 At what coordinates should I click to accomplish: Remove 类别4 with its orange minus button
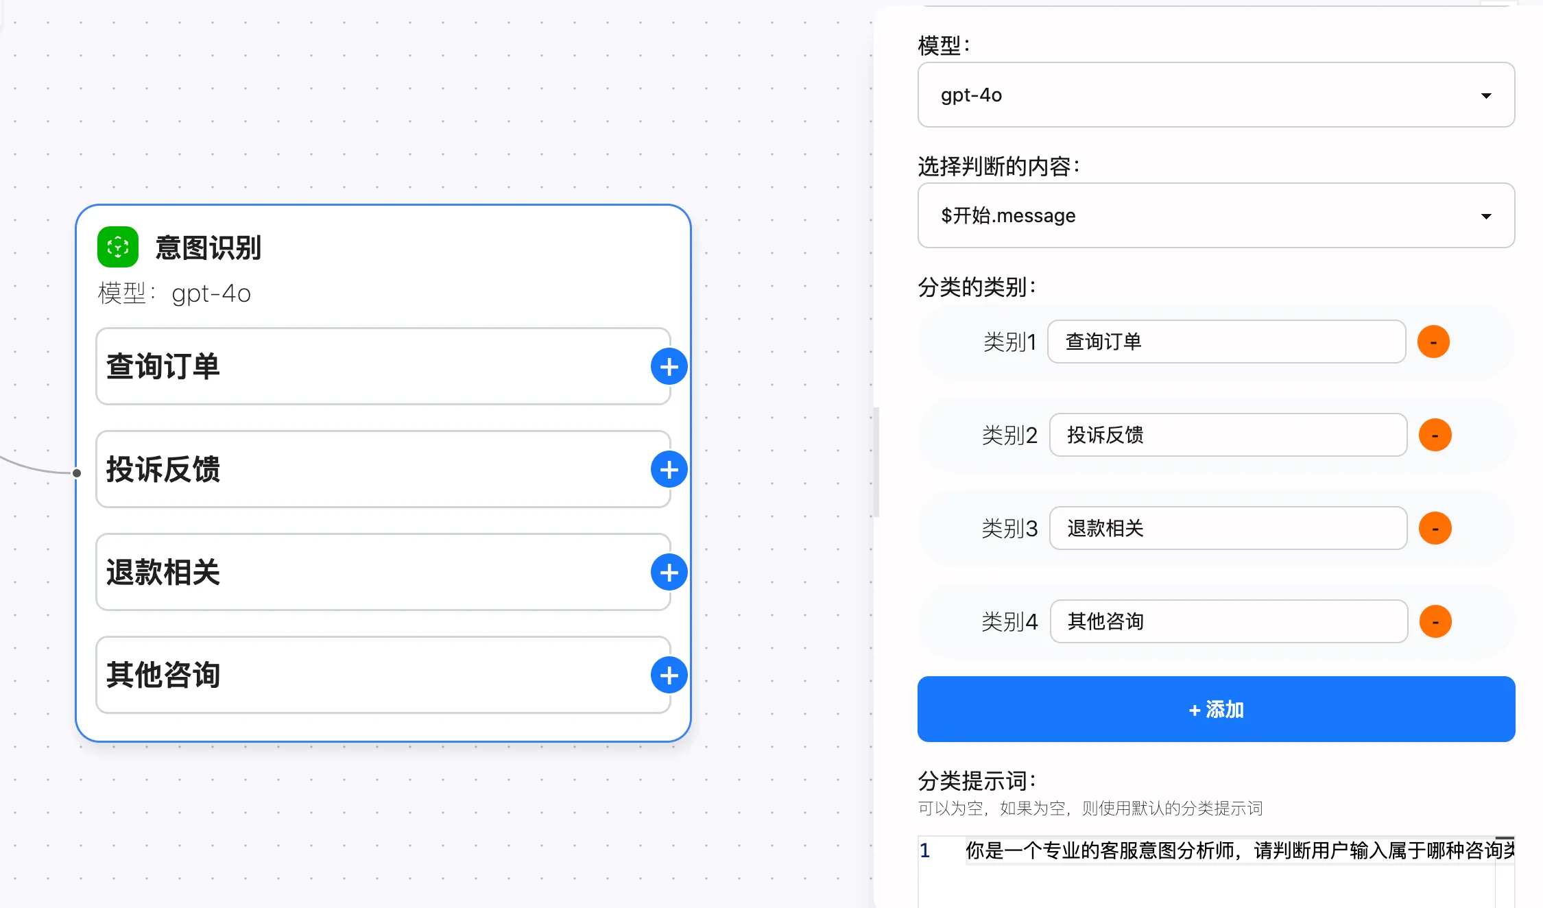click(x=1436, y=621)
